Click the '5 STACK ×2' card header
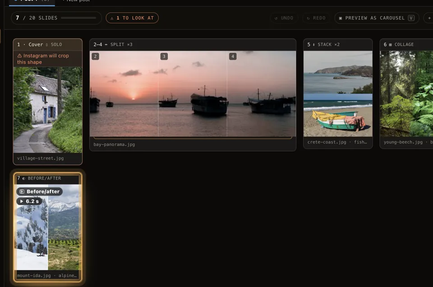433x287 pixels. click(338, 45)
